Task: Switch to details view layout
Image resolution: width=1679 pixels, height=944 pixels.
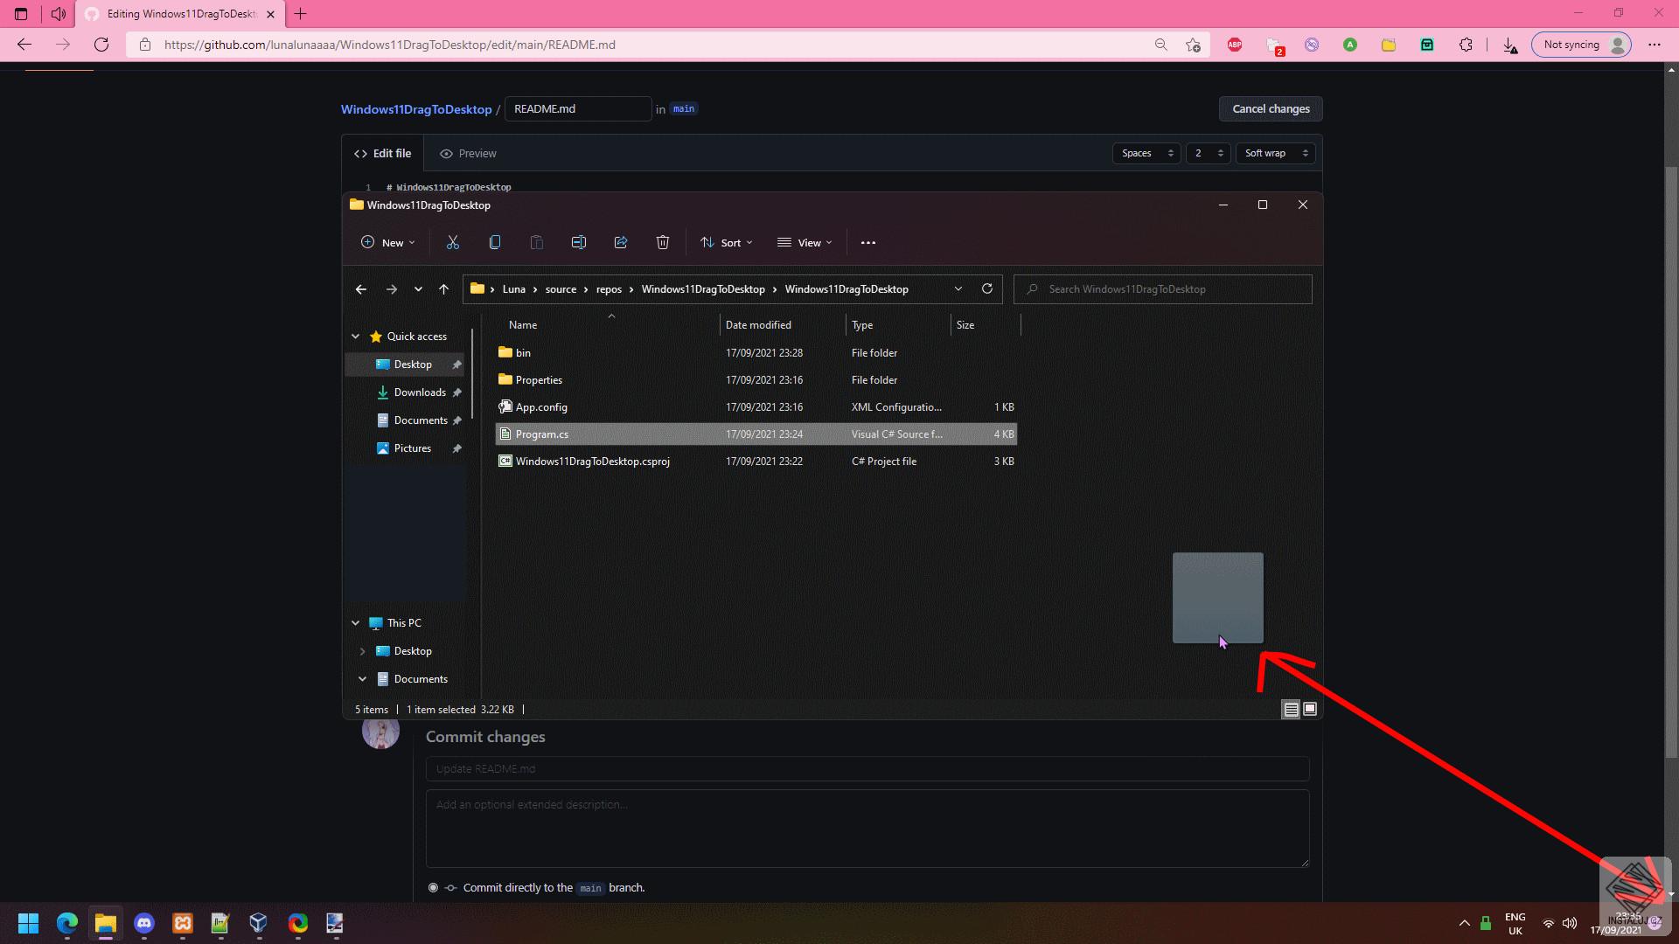Action: click(1291, 709)
